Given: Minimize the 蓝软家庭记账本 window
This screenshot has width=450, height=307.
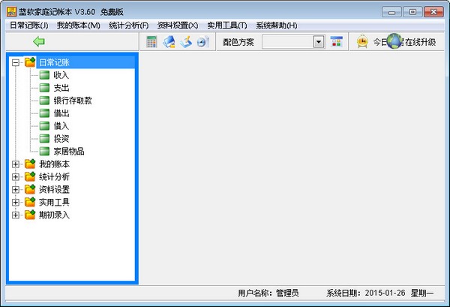Looking at the screenshot, I should pyautogui.click(x=391, y=12).
